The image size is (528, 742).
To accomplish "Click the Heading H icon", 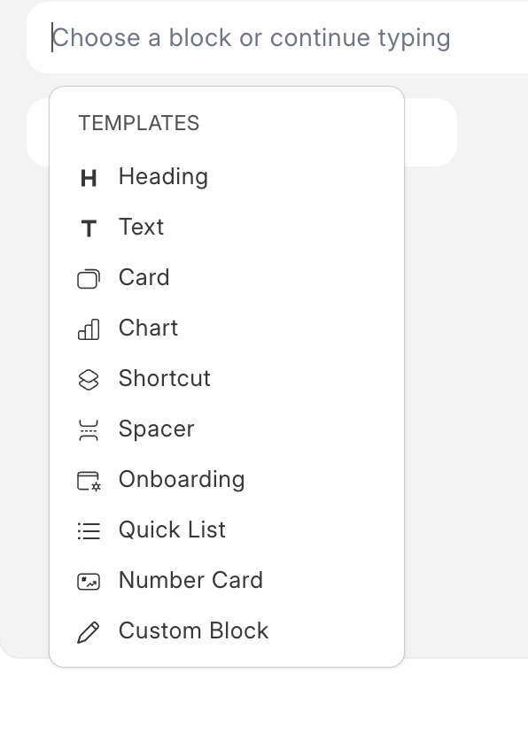I will [x=89, y=178].
